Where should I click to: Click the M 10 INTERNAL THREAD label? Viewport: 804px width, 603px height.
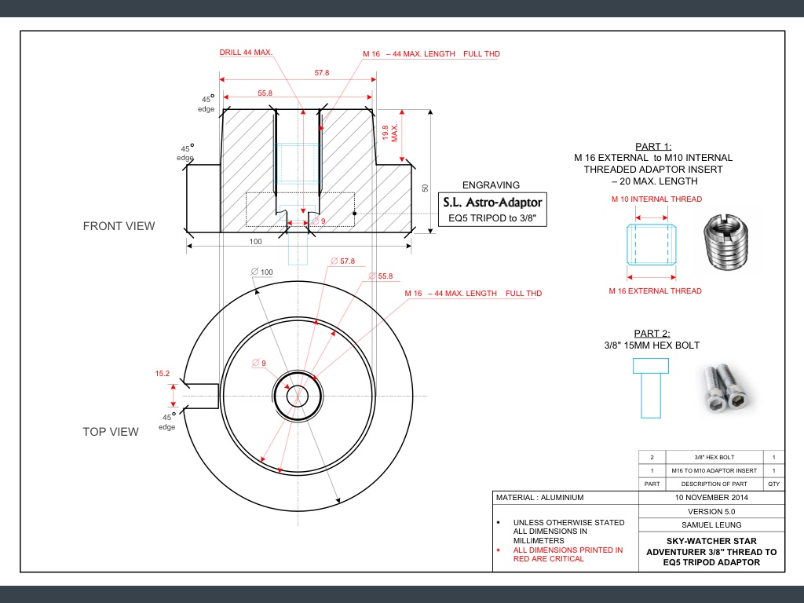656,199
